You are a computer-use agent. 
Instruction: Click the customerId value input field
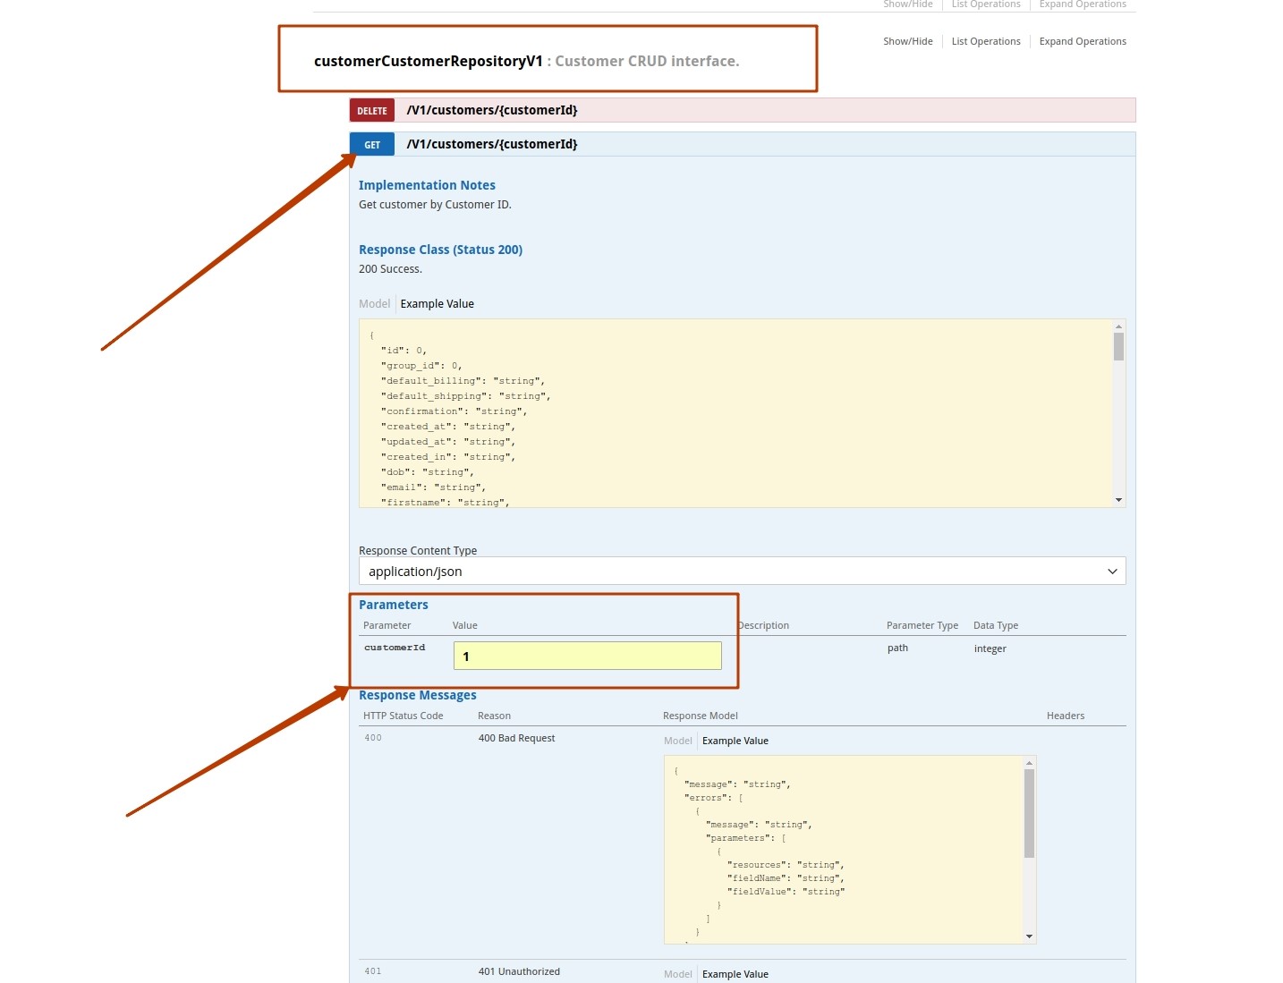tap(587, 656)
